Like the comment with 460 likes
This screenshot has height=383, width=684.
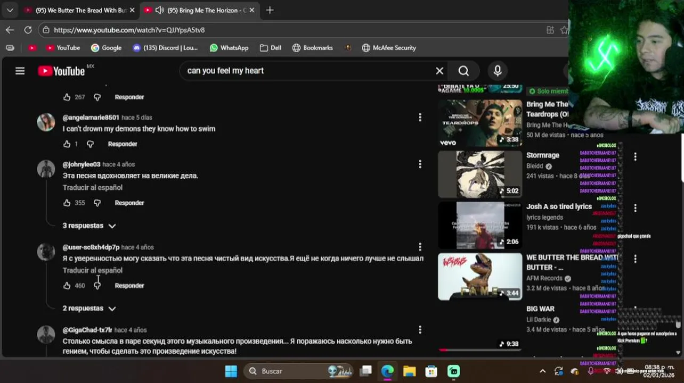click(67, 286)
